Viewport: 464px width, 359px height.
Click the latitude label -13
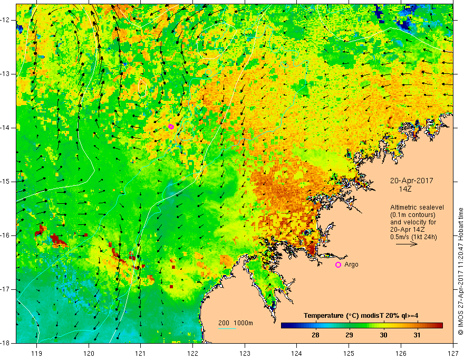5,74
